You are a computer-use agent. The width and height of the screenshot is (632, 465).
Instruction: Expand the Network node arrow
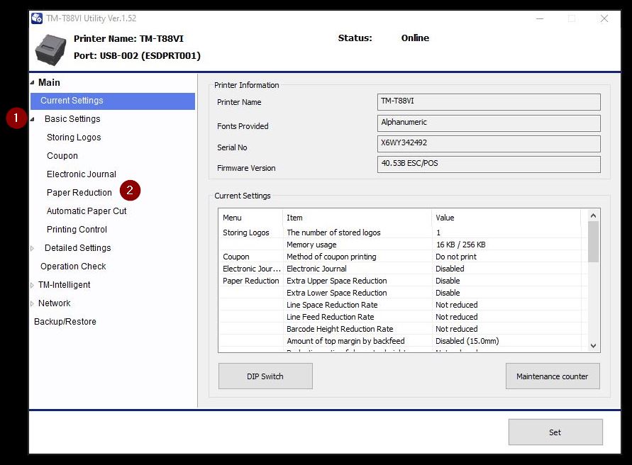point(32,304)
